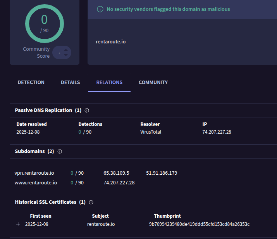Go to the COMMUNITY tab
The width and height of the screenshot is (277, 239).
pyautogui.click(x=153, y=83)
